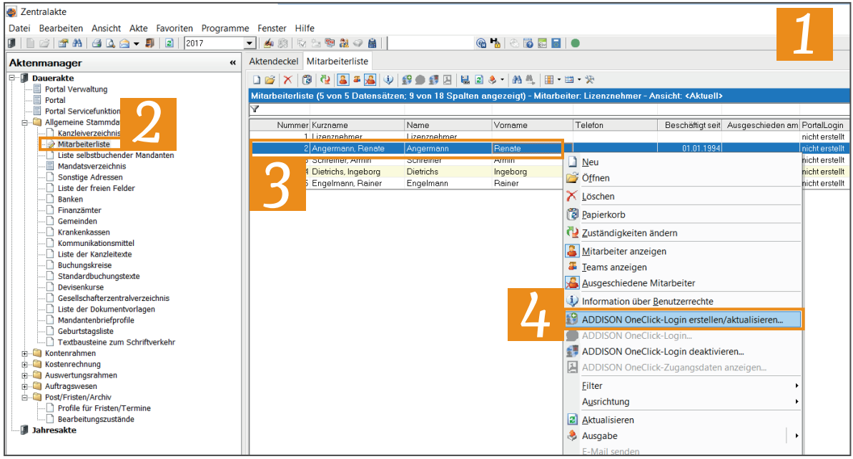This screenshot has height=459, width=853.
Task: Click the print preview magnifier icon in main toolbar
Action: coord(110,43)
